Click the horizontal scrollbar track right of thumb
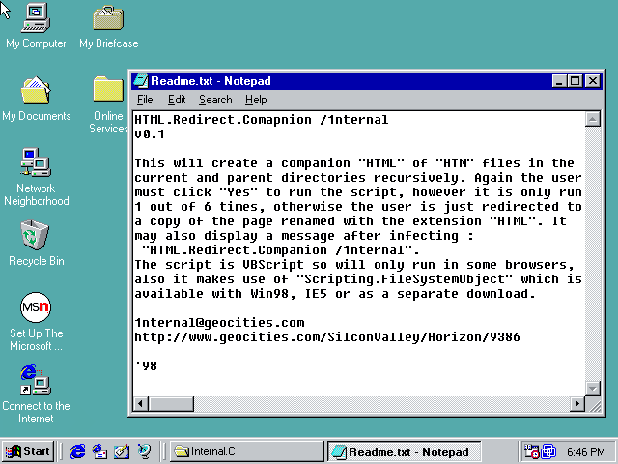 382,404
